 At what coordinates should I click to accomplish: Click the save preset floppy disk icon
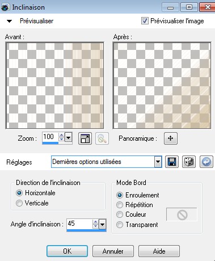172,162
